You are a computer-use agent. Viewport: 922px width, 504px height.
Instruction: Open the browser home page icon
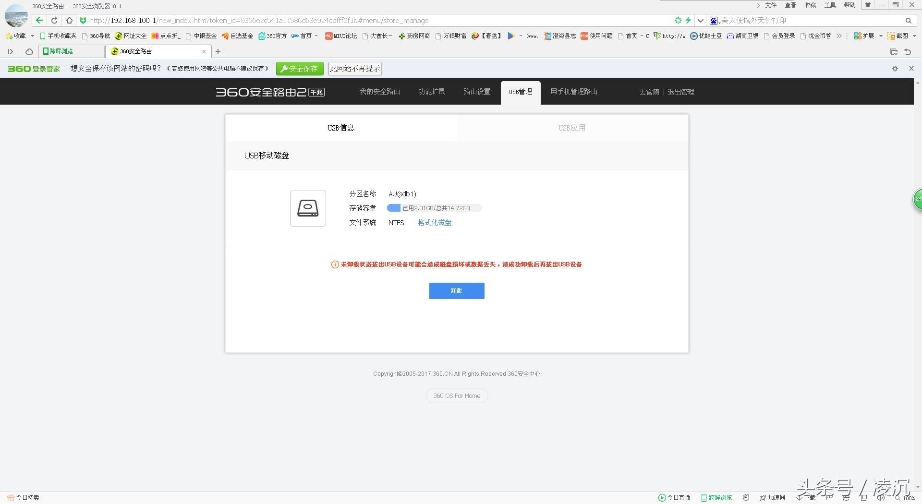click(x=69, y=20)
